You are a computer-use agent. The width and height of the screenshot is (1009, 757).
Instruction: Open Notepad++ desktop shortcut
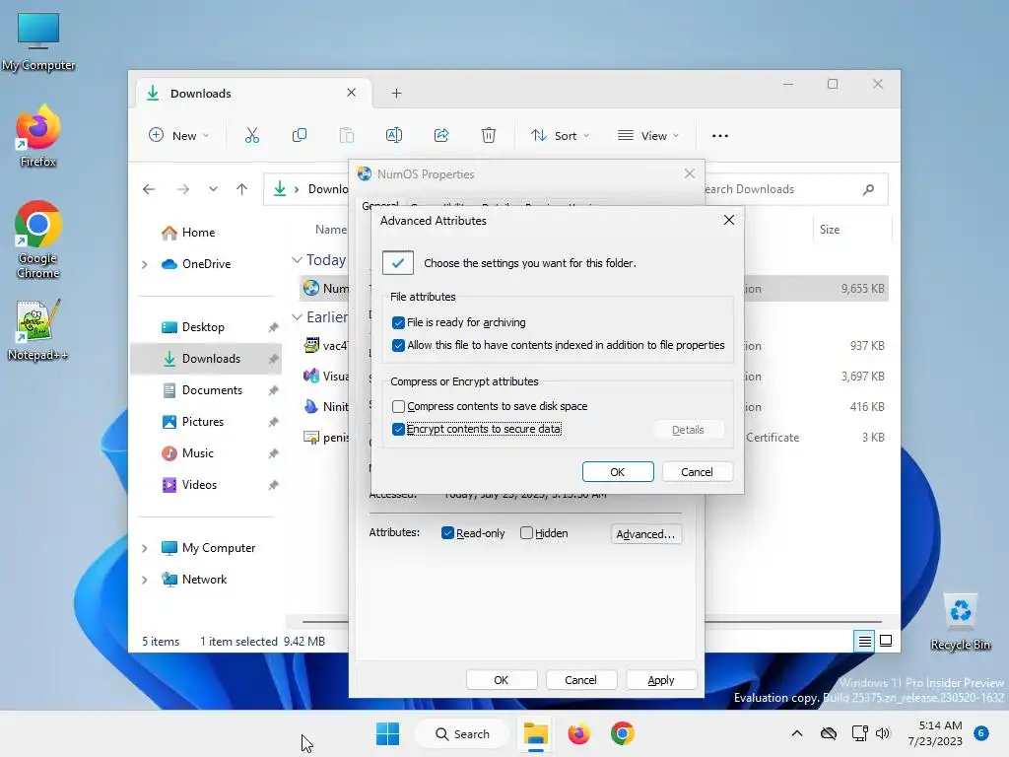38,329
